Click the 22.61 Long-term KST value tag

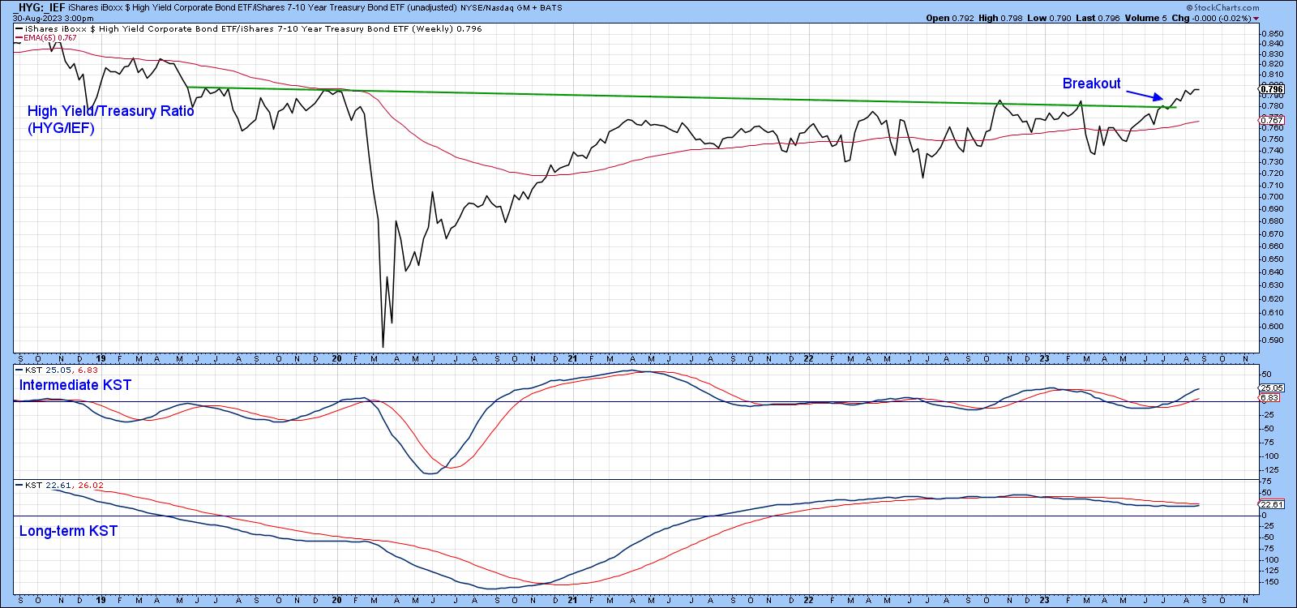(x=1272, y=504)
